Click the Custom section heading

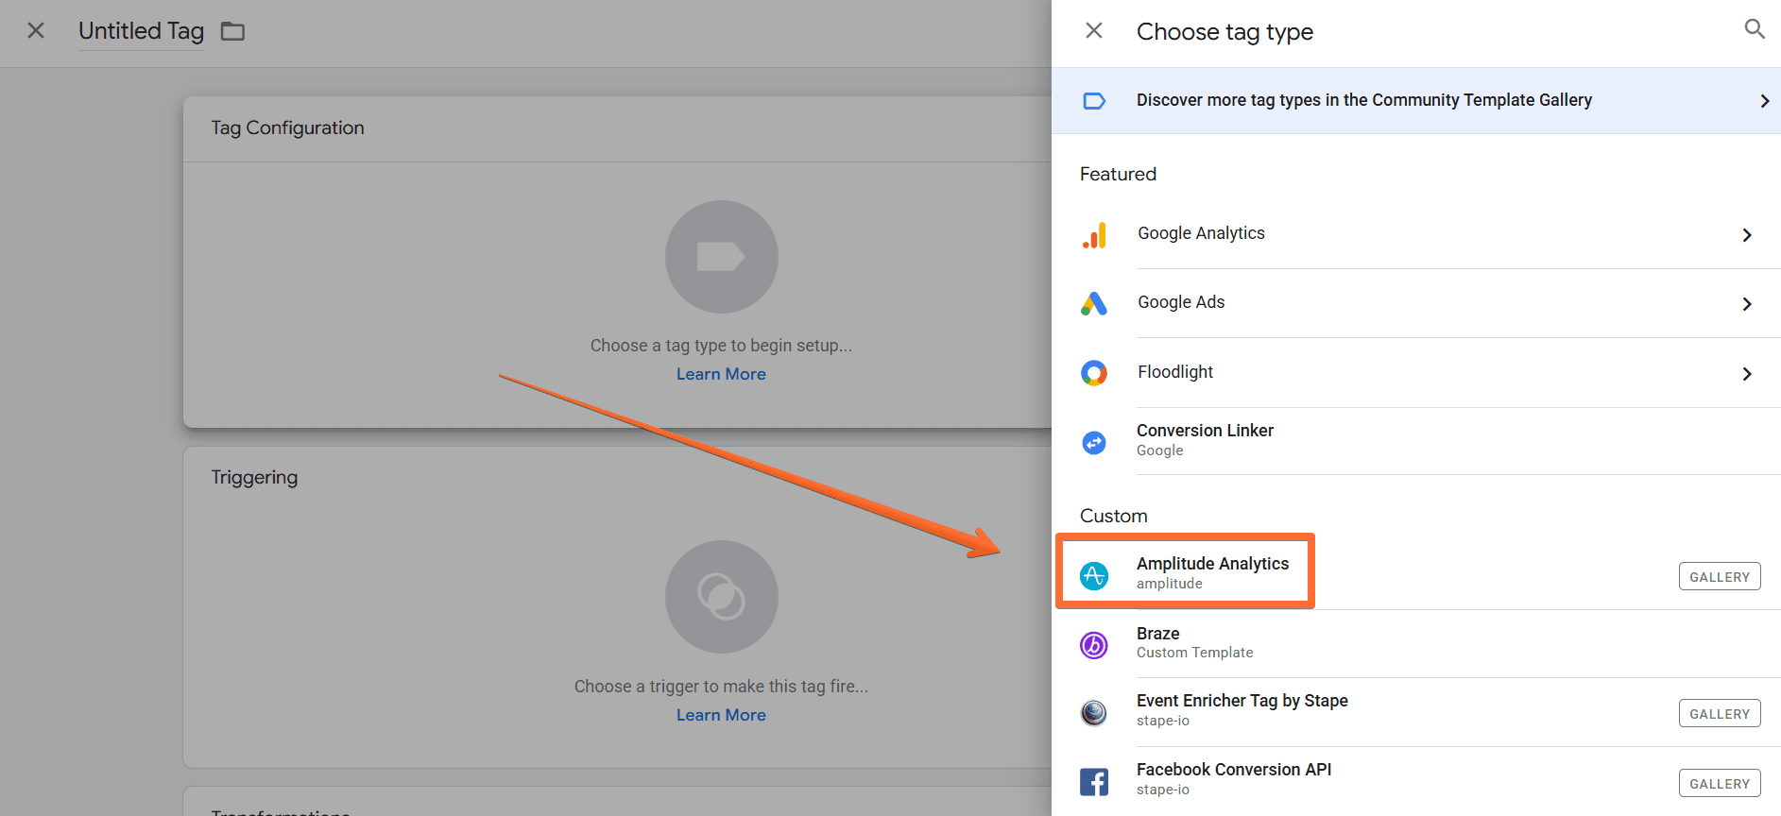(1114, 516)
